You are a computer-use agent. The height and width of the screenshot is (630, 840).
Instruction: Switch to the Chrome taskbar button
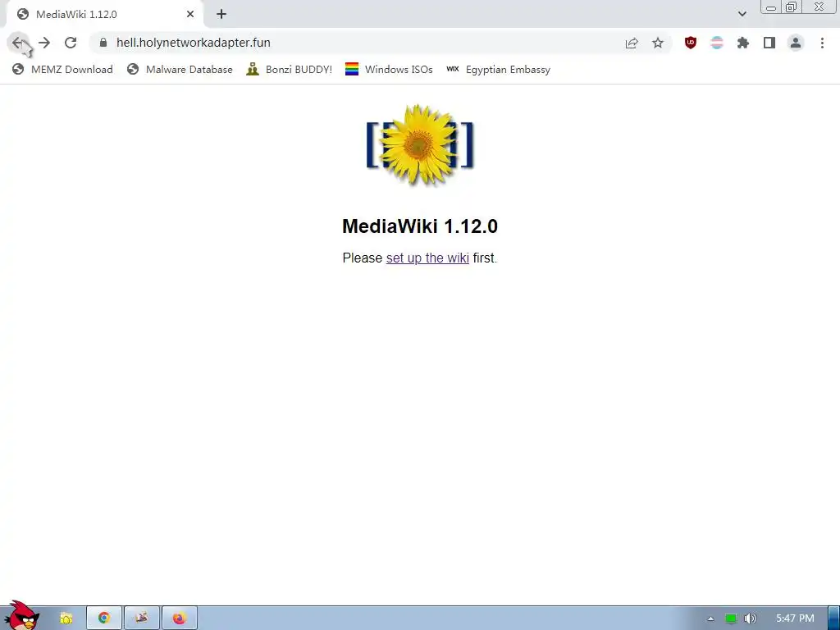tap(104, 619)
